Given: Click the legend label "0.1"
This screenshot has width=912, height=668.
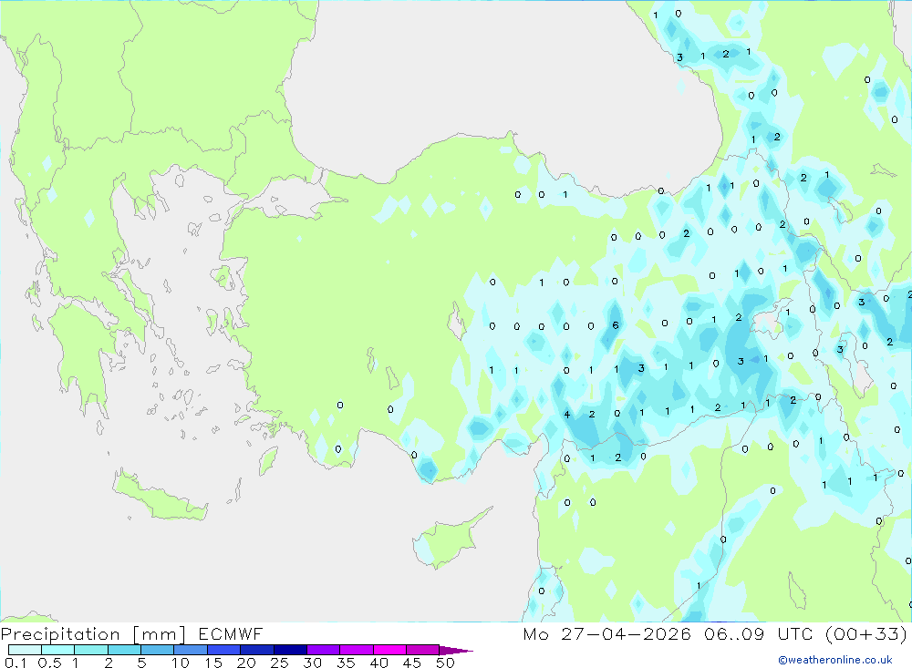Looking at the screenshot, I should pyautogui.click(x=16, y=663).
